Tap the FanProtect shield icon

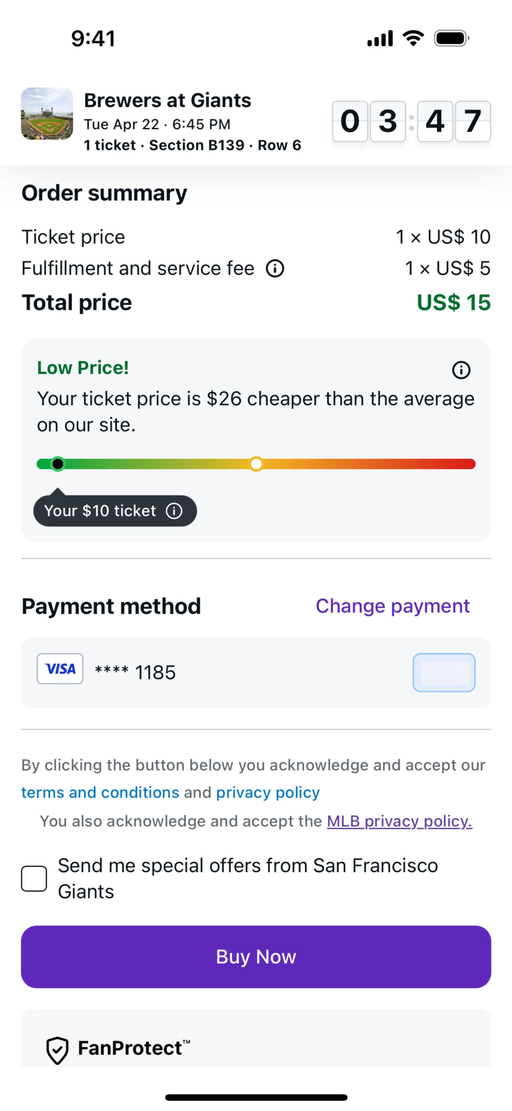pos(57,1050)
